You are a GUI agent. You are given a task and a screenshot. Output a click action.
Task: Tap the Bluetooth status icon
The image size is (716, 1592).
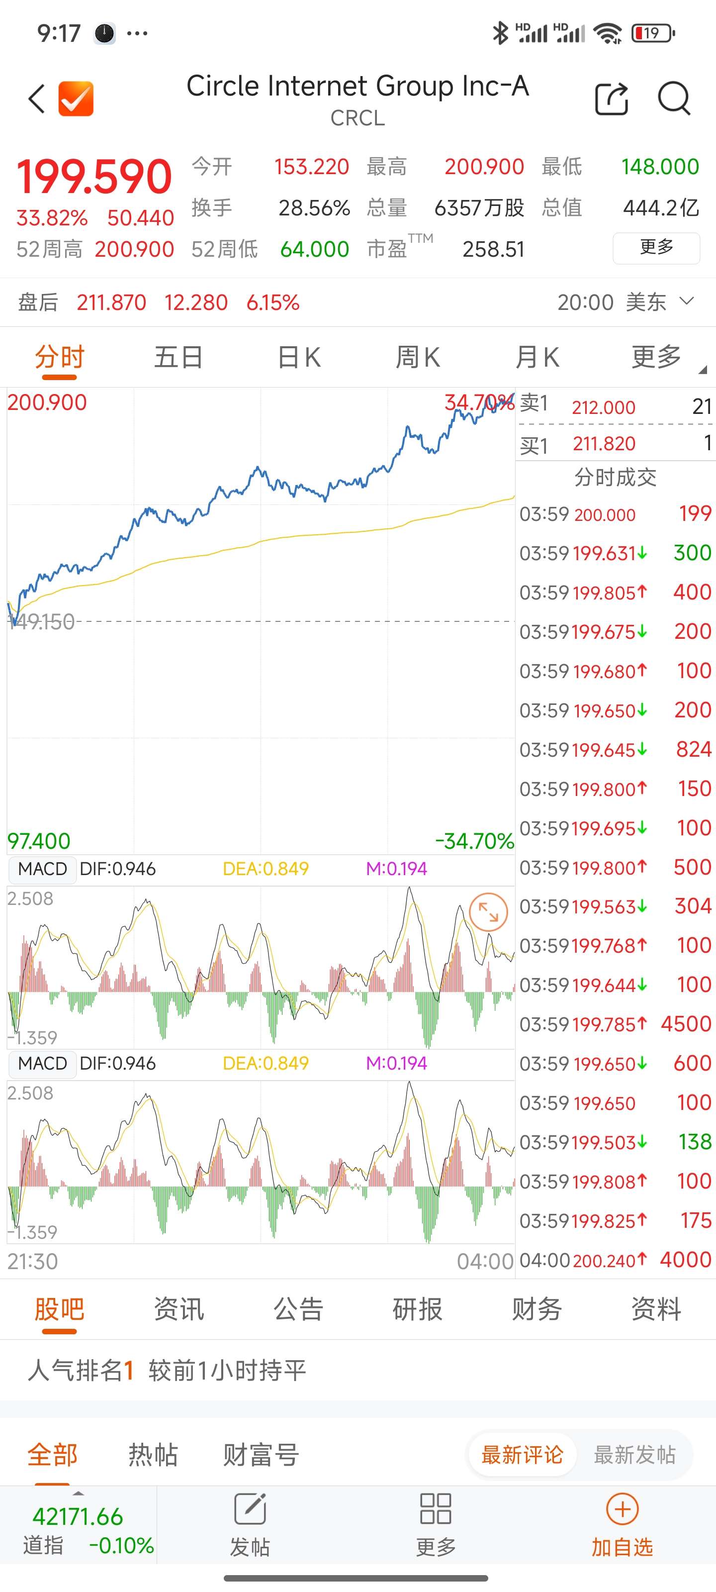(x=500, y=33)
